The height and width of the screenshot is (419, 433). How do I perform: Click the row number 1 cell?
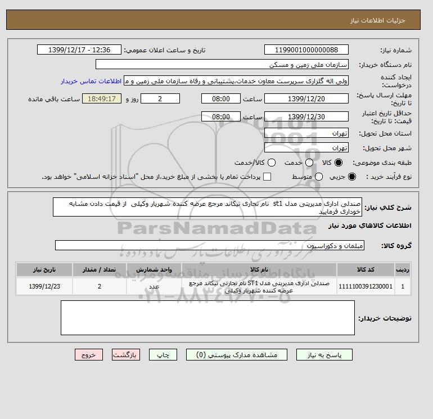tap(403, 286)
